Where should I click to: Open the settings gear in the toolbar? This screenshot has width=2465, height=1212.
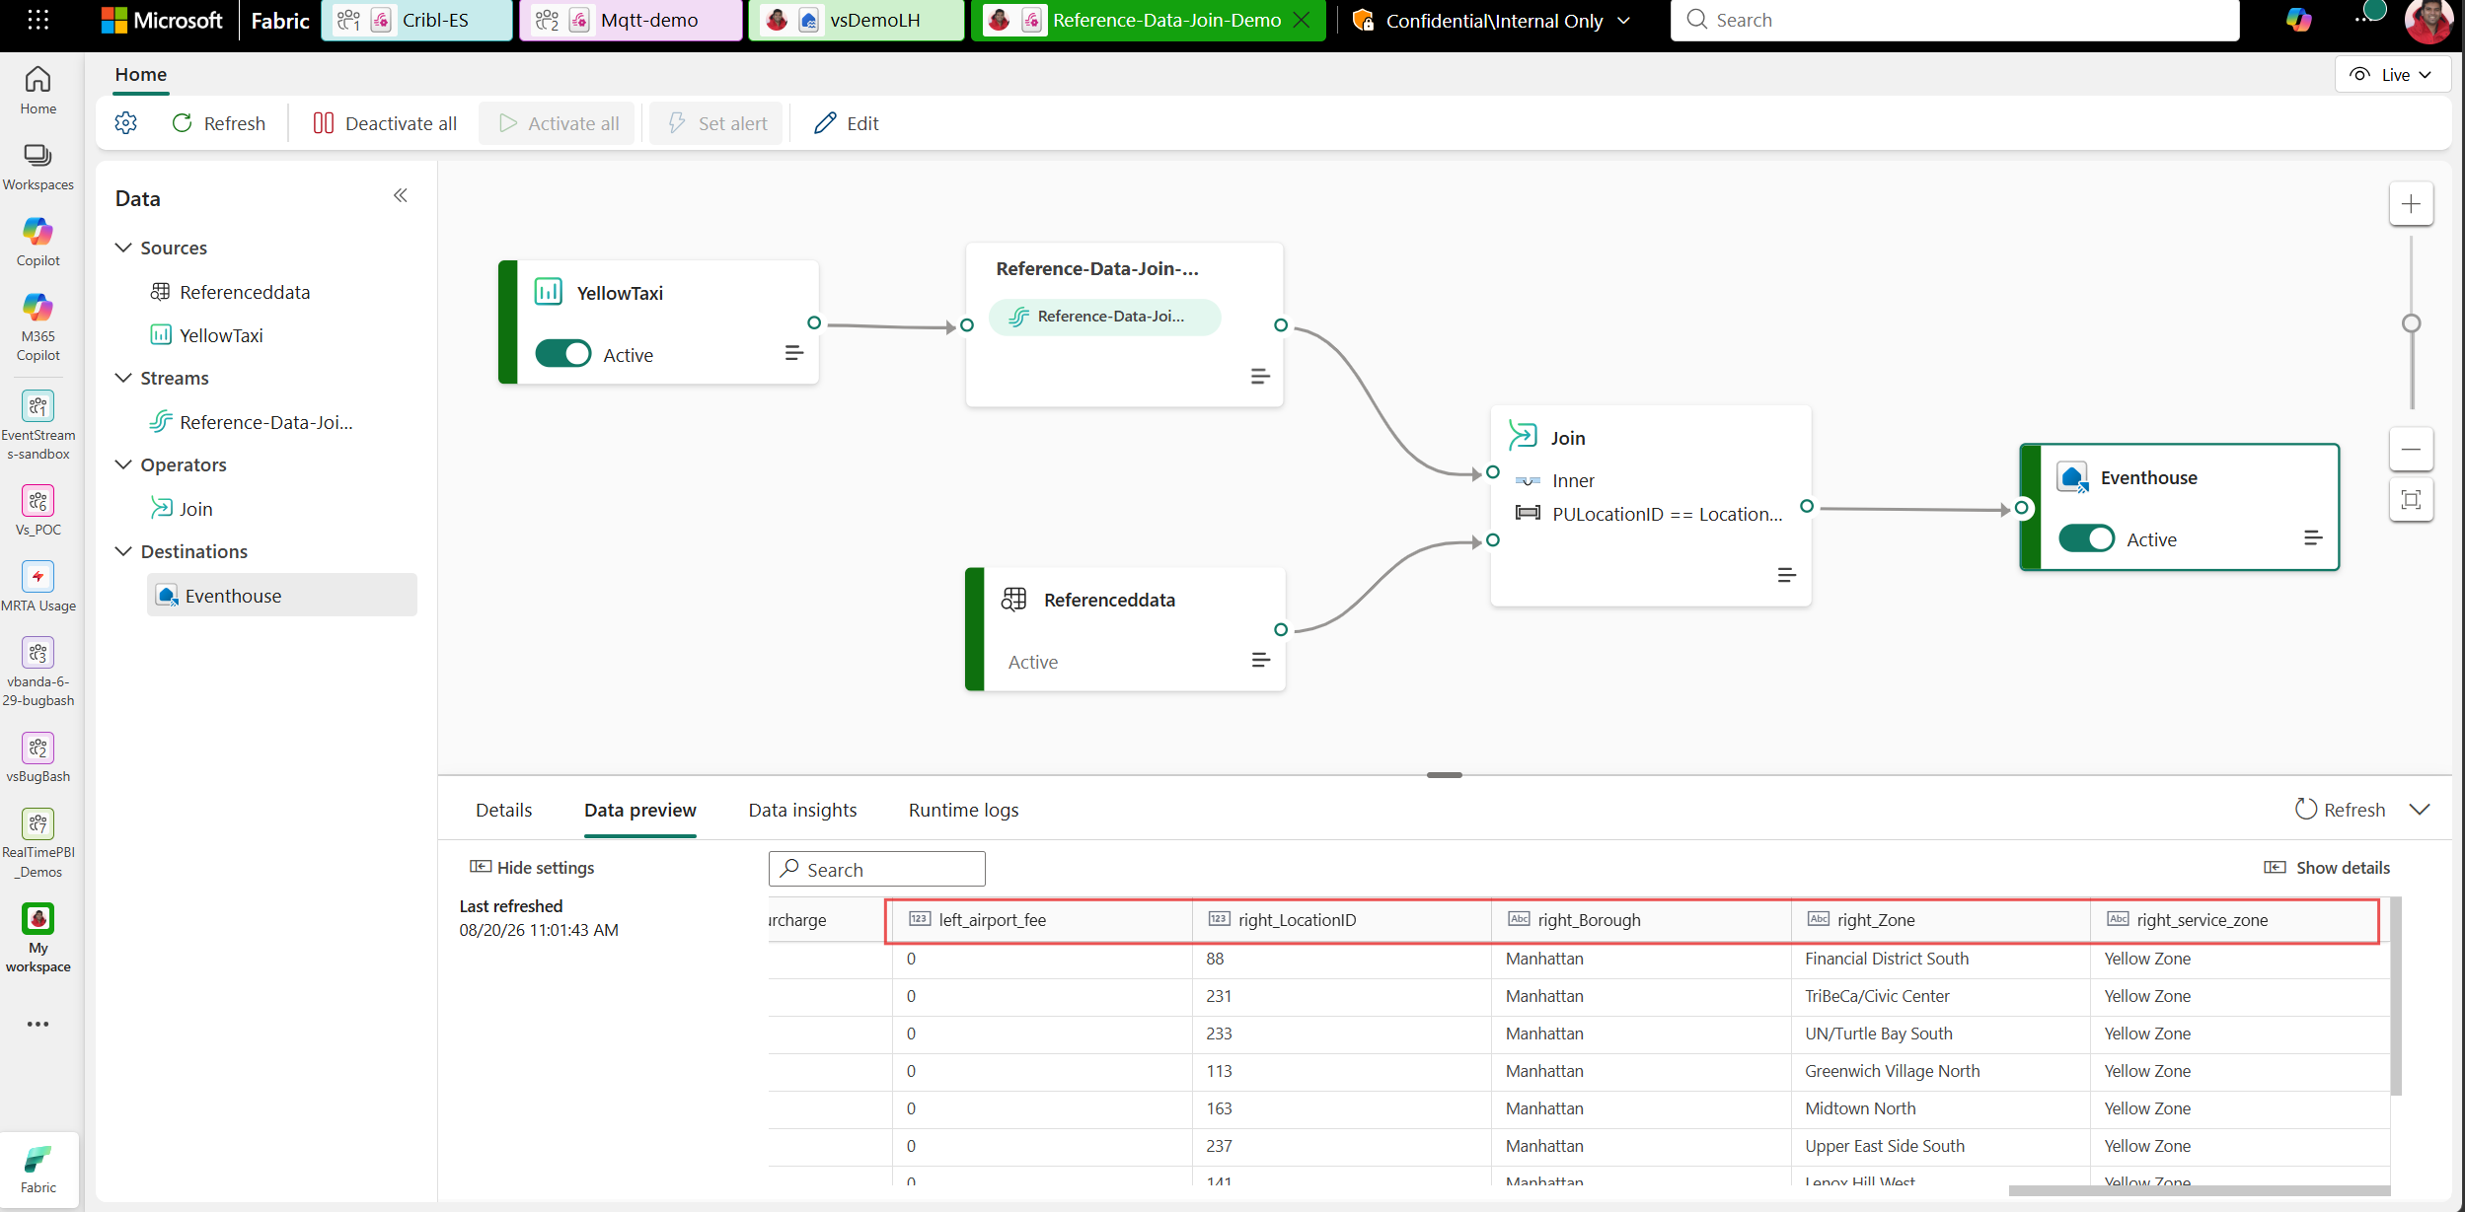[126, 123]
